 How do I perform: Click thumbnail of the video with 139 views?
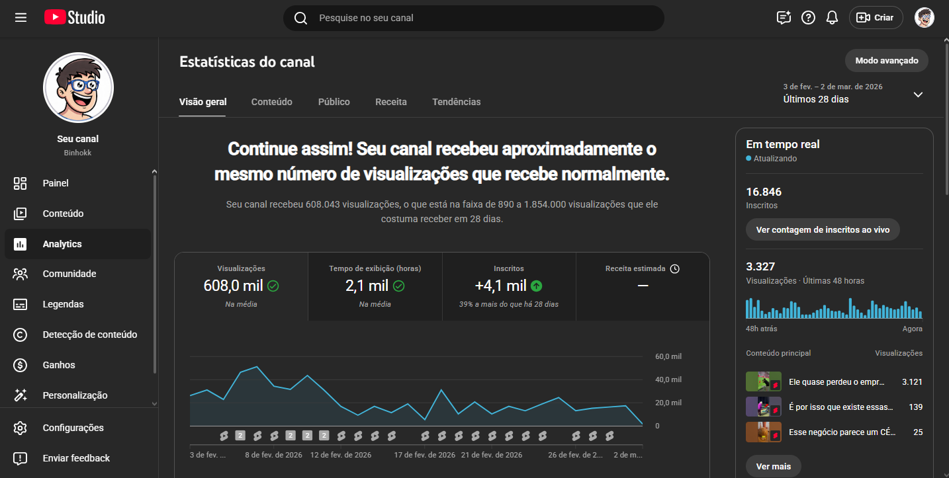764,407
